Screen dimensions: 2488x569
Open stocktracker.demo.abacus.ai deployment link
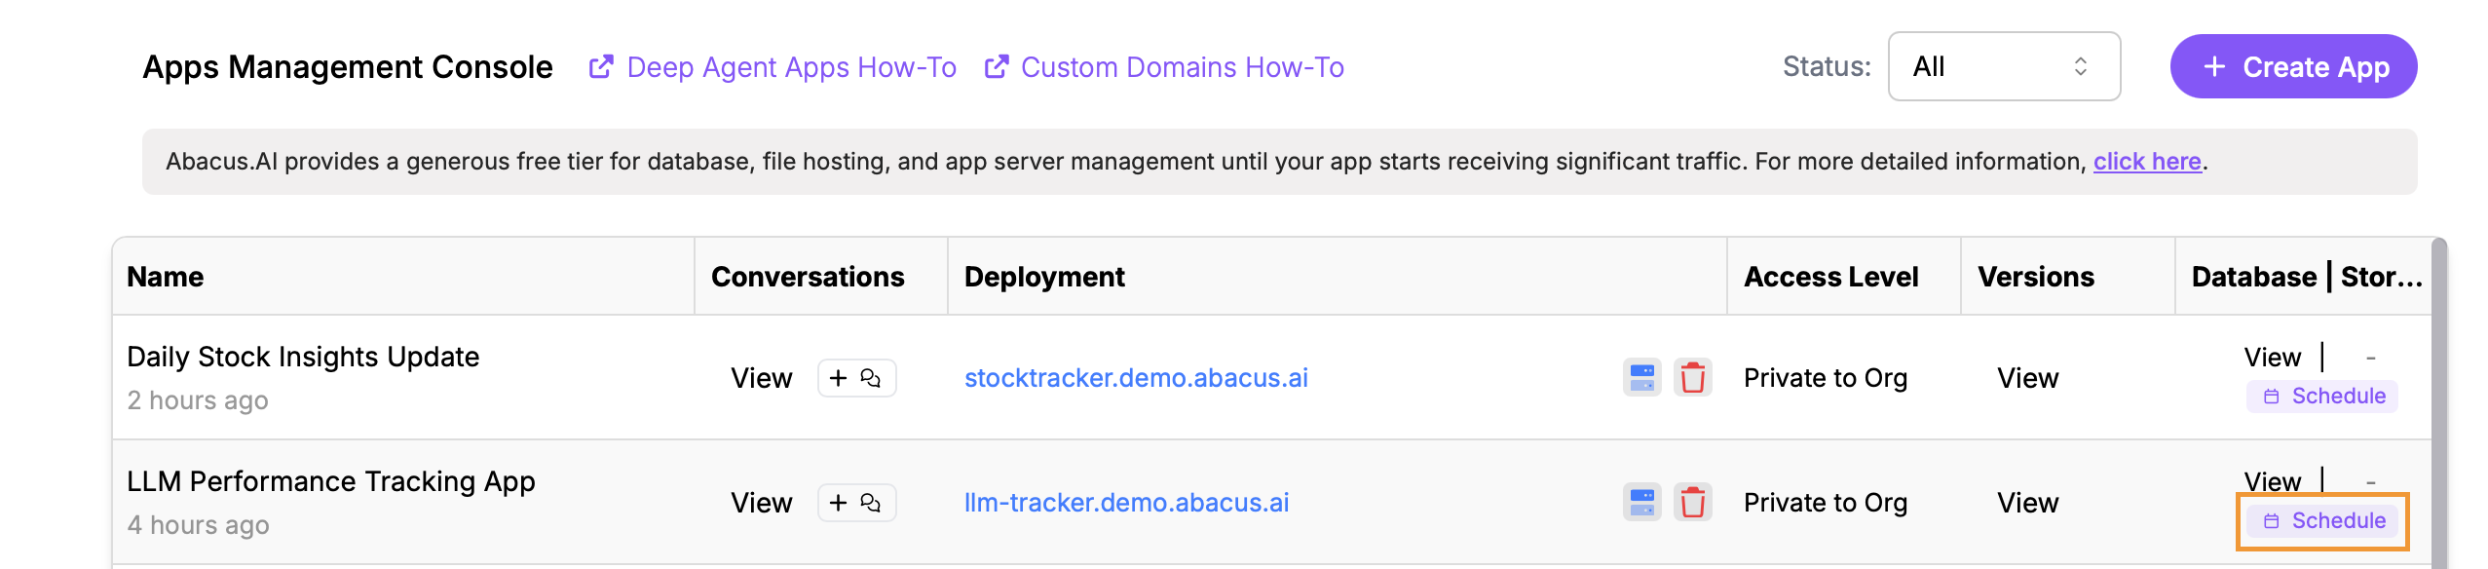tap(1136, 378)
